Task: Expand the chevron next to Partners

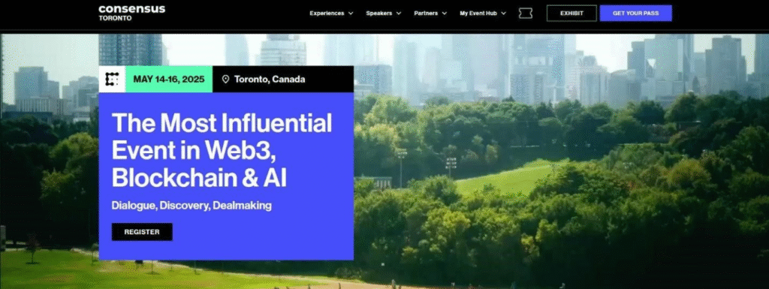Action: point(445,14)
